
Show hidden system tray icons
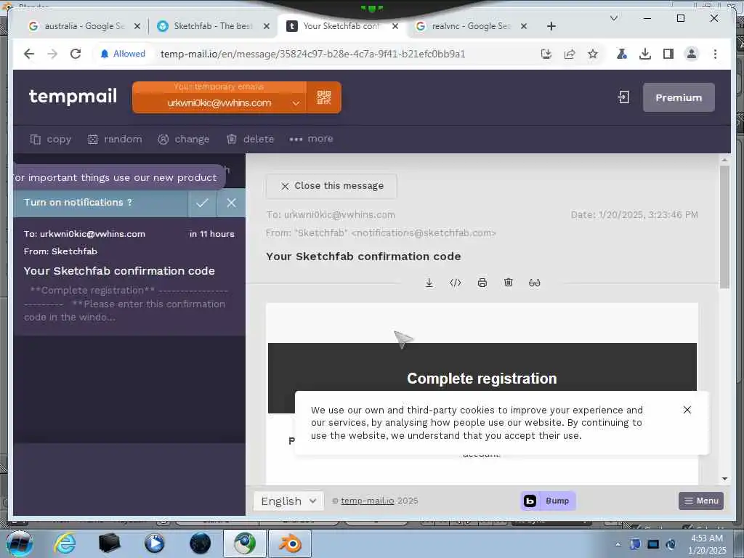point(618,544)
